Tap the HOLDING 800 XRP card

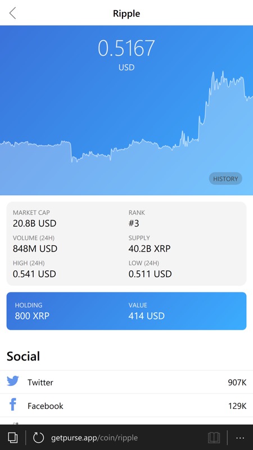(126, 311)
